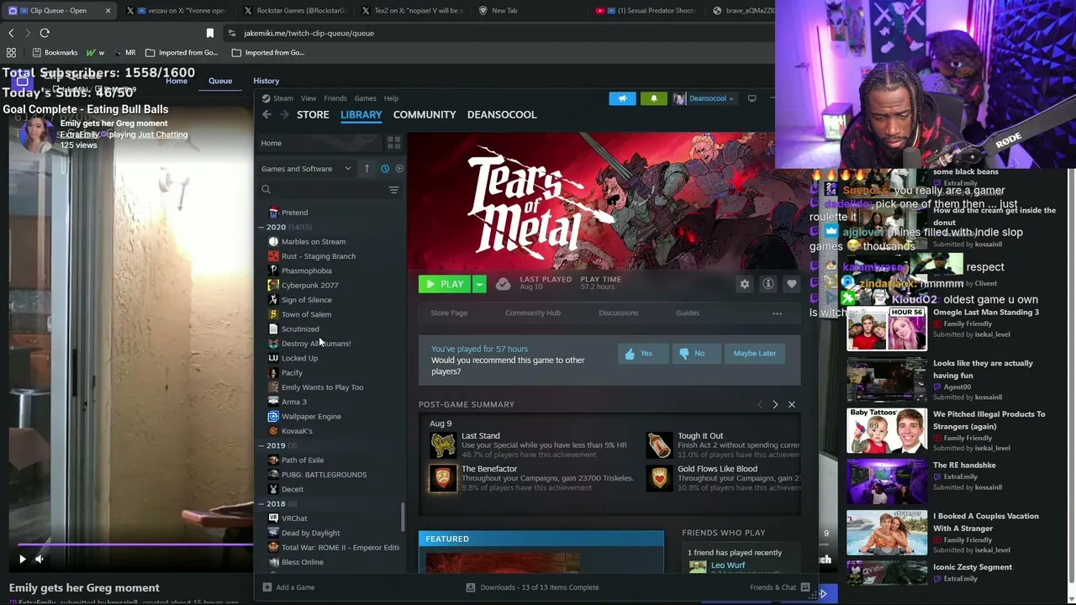
Task: Go to next post-game summary
Action: coord(775,405)
